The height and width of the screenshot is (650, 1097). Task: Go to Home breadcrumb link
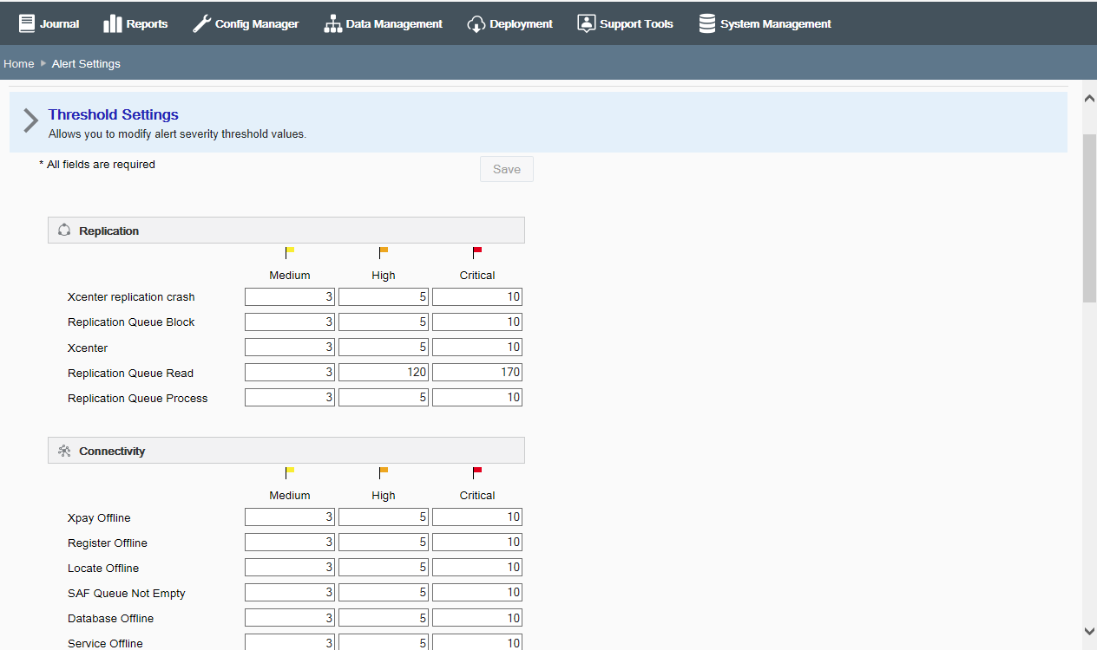[18, 63]
